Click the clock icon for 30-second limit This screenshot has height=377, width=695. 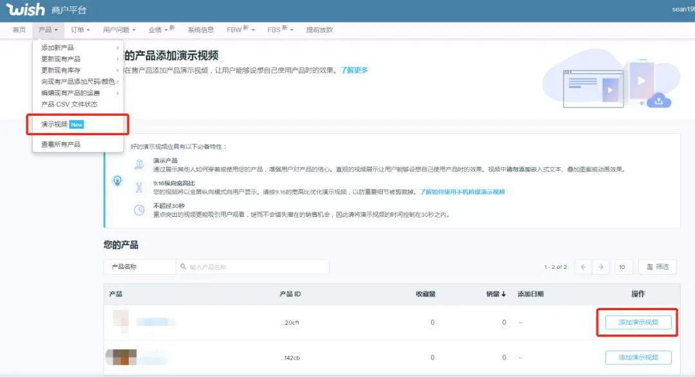(139, 210)
